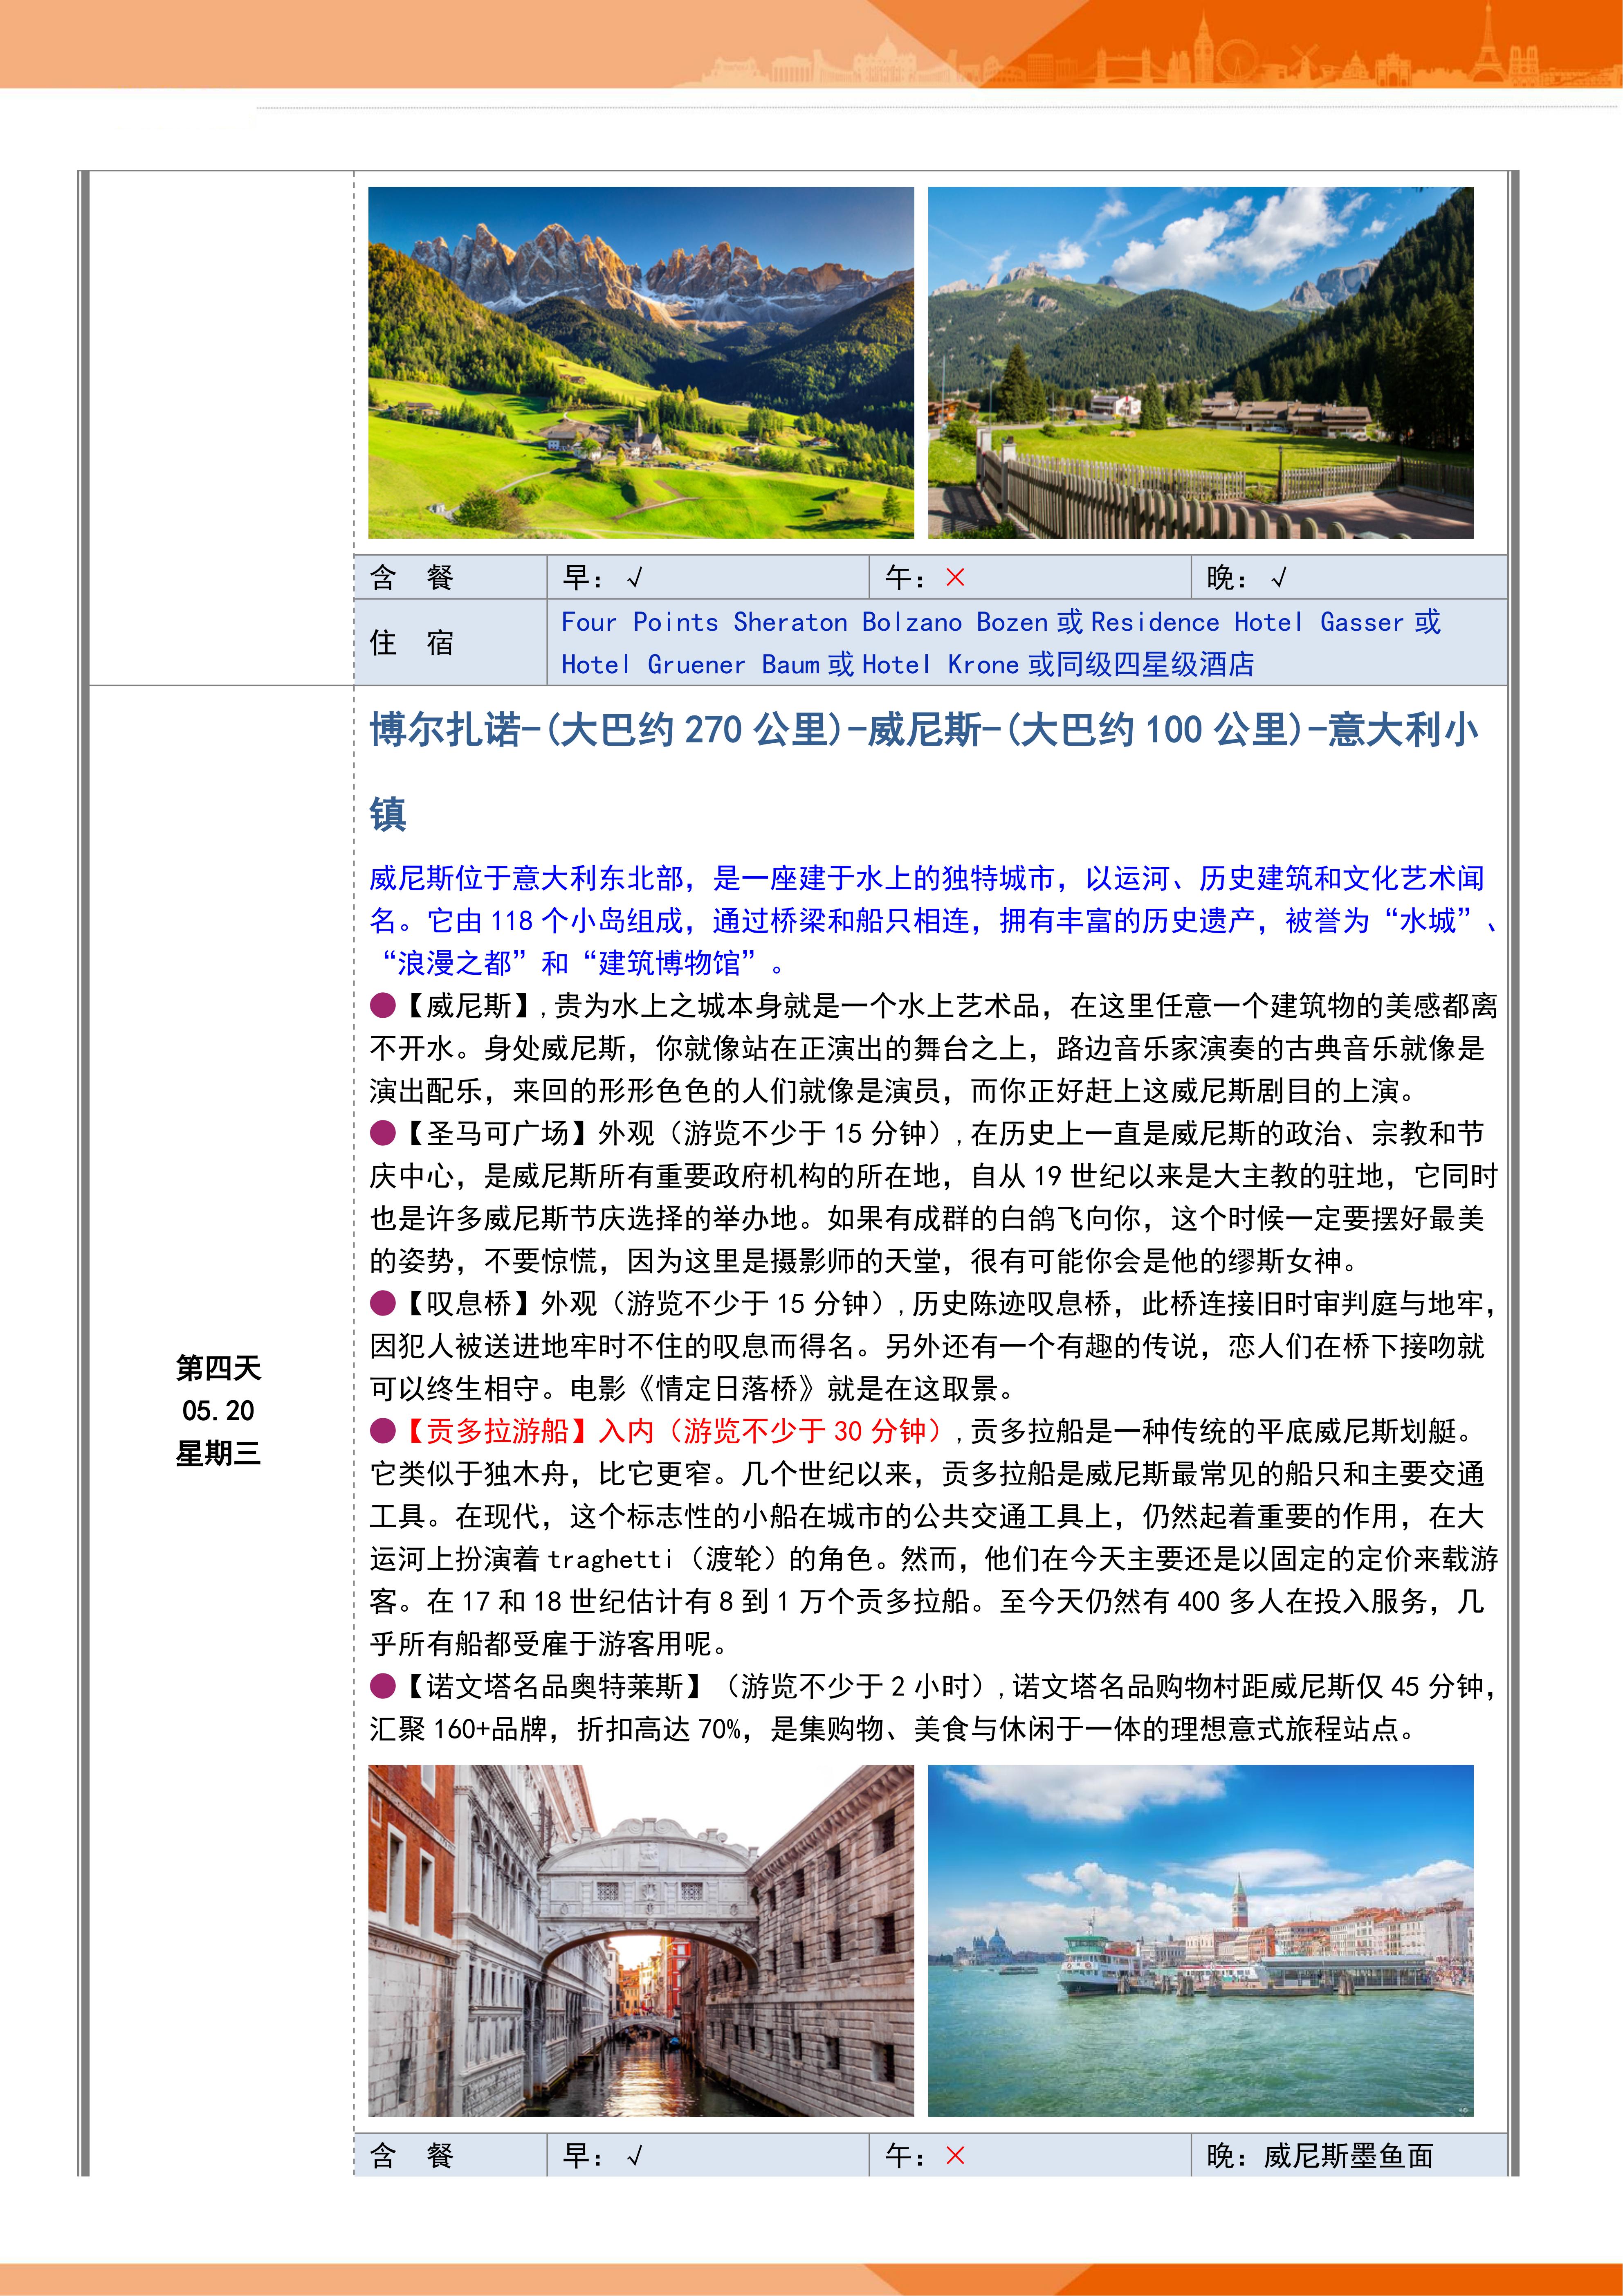Image resolution: width=1623 pixels, height=2296 pixels.
Task: Click the dinner checkmark in top 含餐 row
Action: [1278, 578]
